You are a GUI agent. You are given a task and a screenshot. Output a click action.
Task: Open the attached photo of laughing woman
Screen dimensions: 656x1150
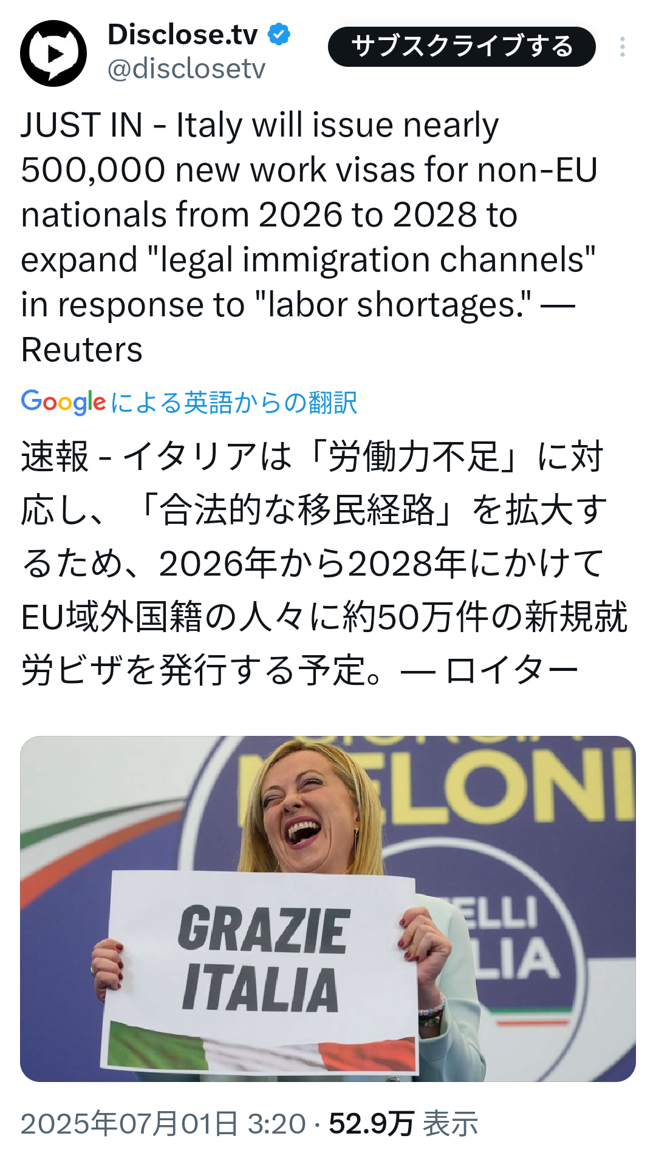(x=328, y=909)
